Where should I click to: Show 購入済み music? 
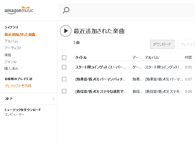[x=11, y=69]
